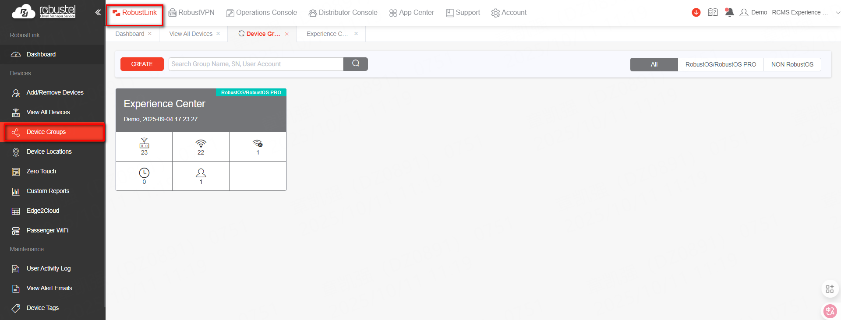Viewport: 841px width, 320px height.
Task: Open the Operations Console
Action: tap(261, 13)
